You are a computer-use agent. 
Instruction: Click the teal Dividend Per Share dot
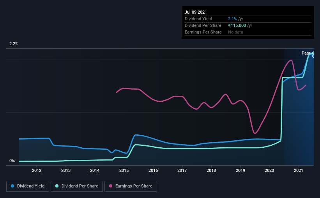pos(57,186)
